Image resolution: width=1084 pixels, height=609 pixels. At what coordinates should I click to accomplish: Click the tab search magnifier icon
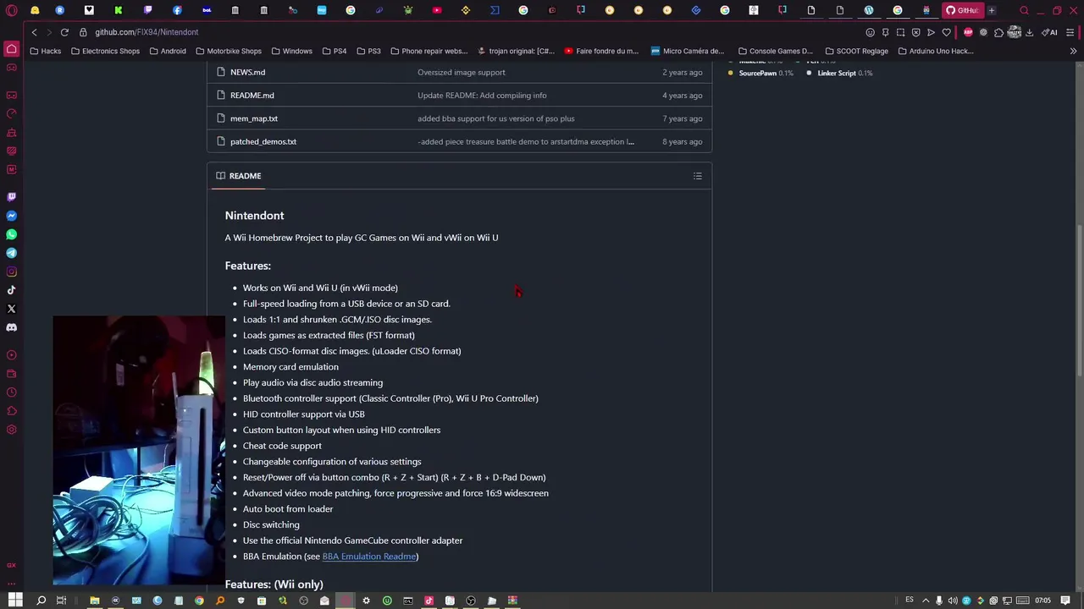click(x=1024, y=10)
